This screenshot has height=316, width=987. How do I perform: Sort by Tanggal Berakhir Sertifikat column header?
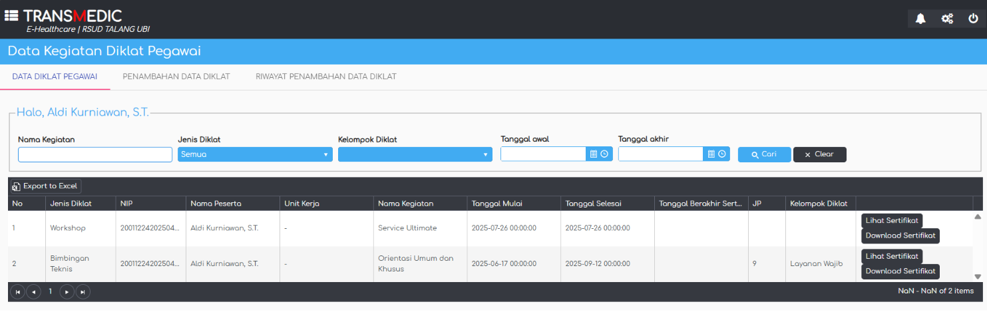pyautogui.click(x=700, y=204)
